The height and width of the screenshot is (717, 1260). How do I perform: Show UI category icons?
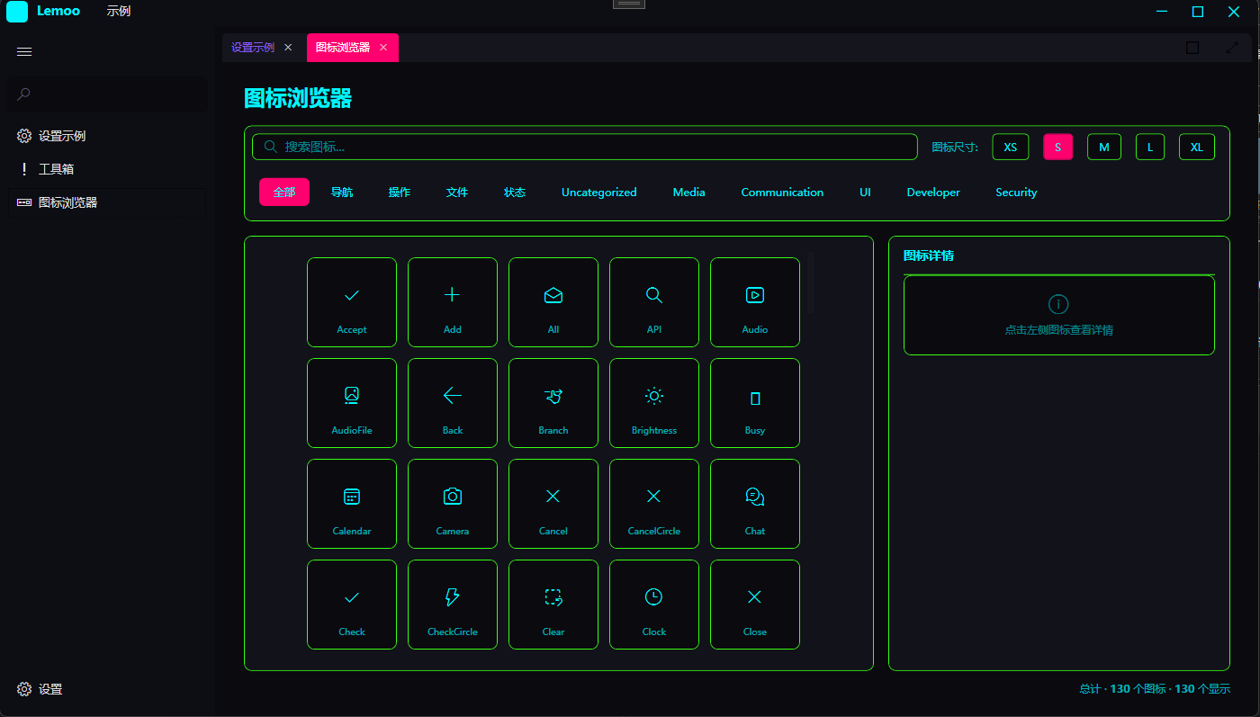(865, 192)
